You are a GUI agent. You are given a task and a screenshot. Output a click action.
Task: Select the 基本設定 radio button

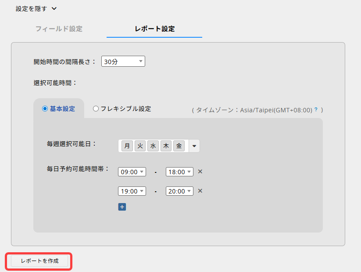click(45, 109)
